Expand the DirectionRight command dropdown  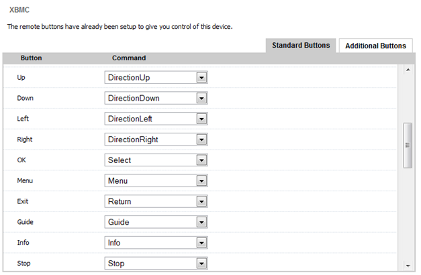coord(201,140)
